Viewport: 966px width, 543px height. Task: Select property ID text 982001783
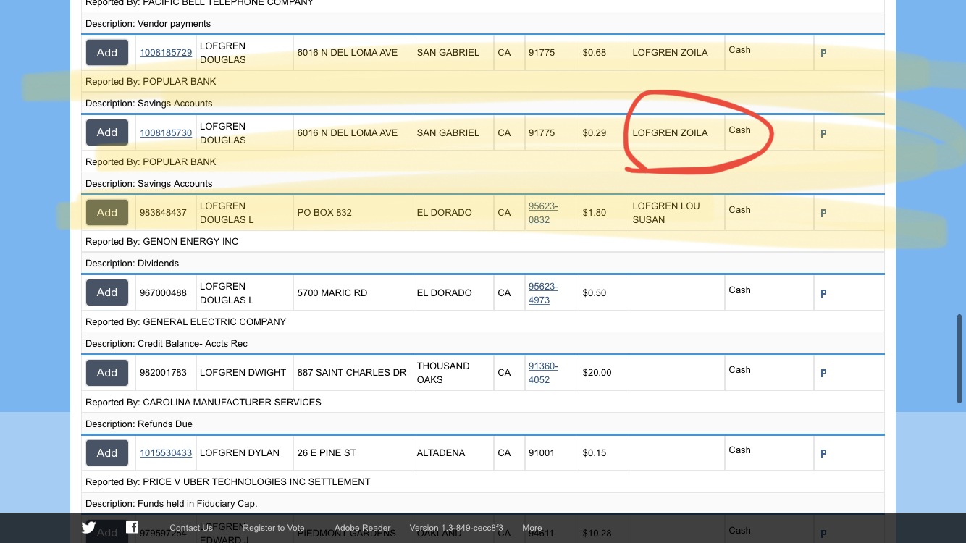(163, 373)
